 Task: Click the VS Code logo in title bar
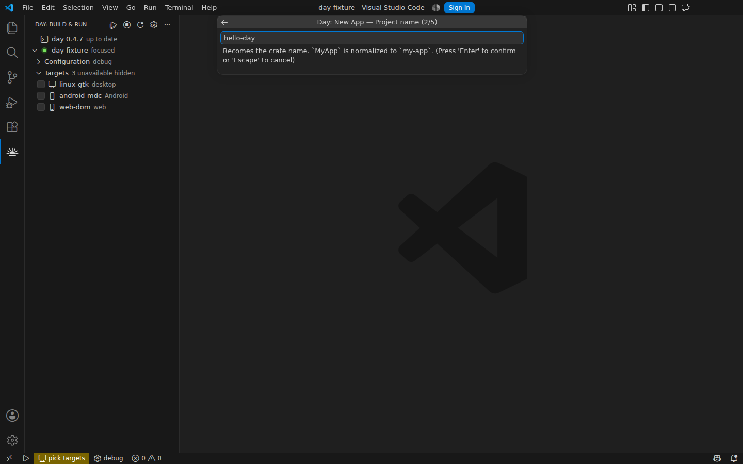(9, 8)
